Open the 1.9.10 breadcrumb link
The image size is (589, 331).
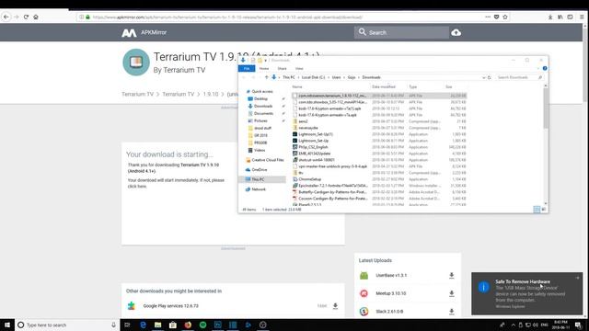[211, 94]
